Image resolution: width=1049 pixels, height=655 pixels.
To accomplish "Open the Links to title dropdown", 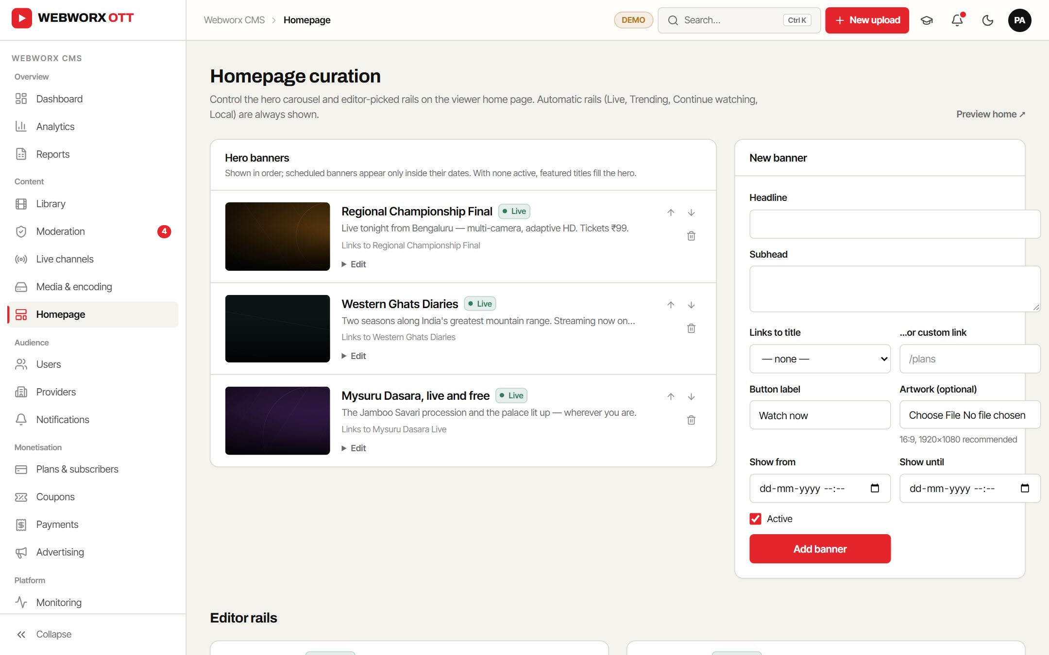I will coord(820,359).
